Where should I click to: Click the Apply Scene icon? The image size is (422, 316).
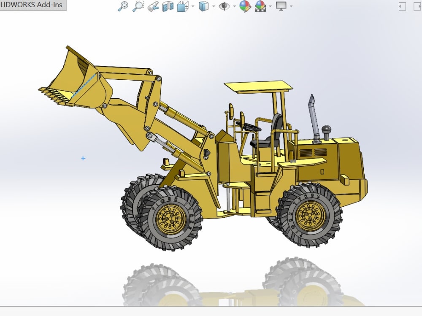click(x=260, y=6)
